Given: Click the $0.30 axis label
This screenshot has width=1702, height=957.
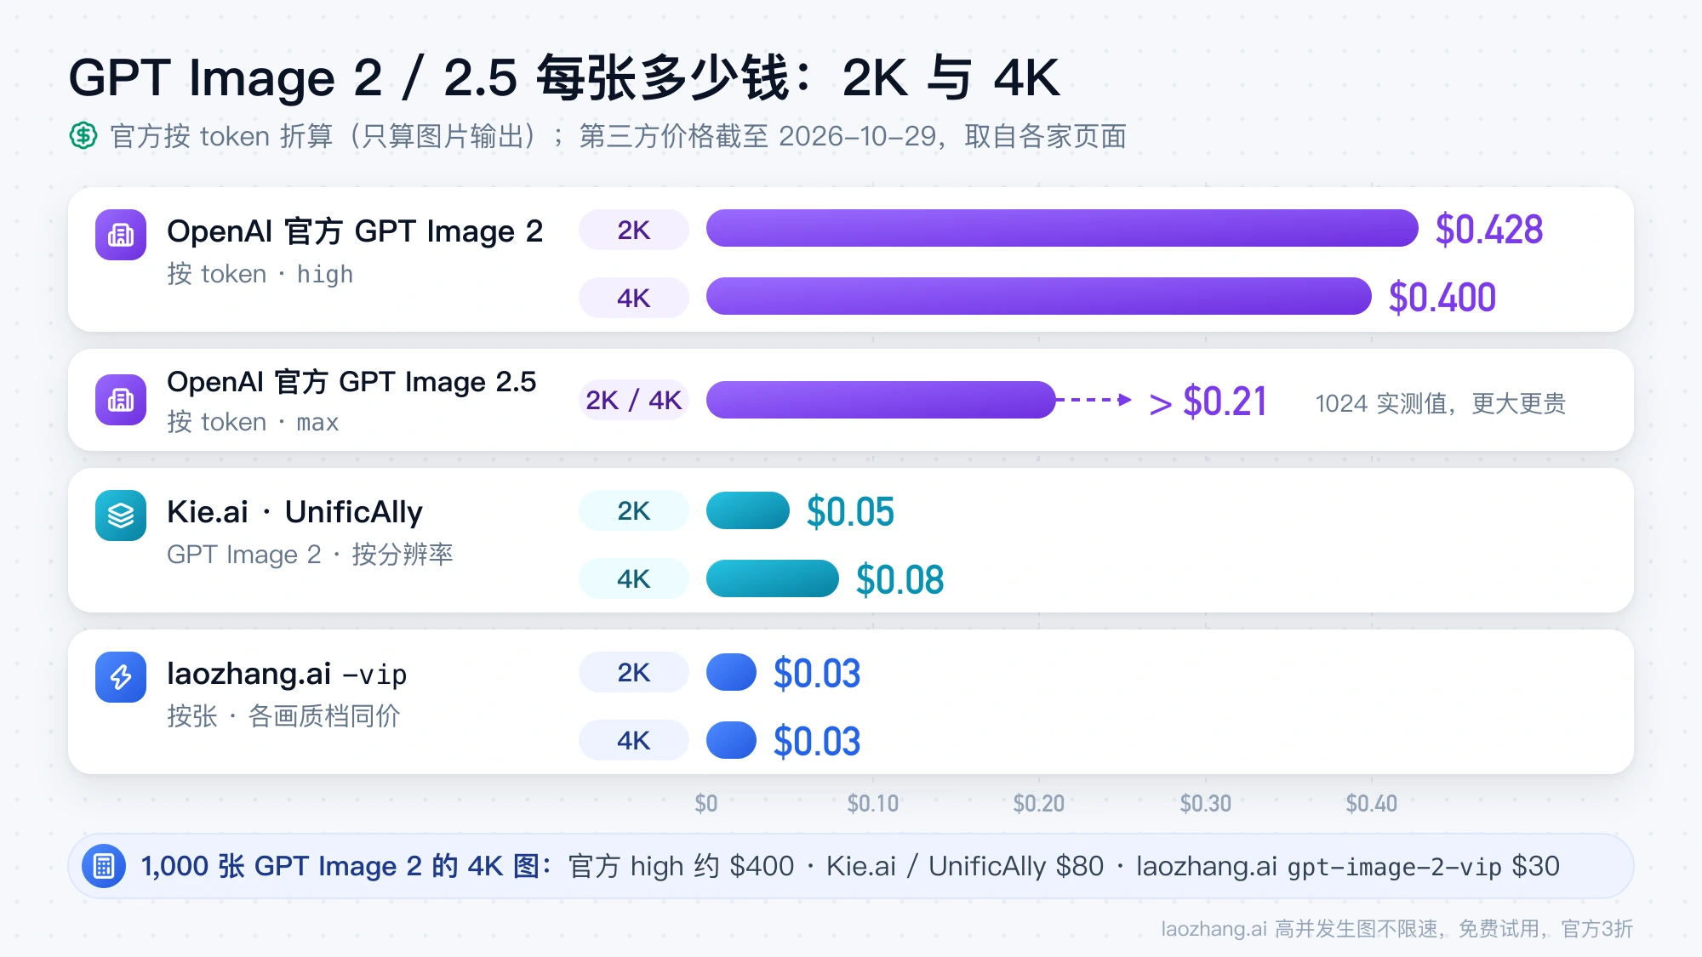Looking at the screenshot, I should (1206, 803).
